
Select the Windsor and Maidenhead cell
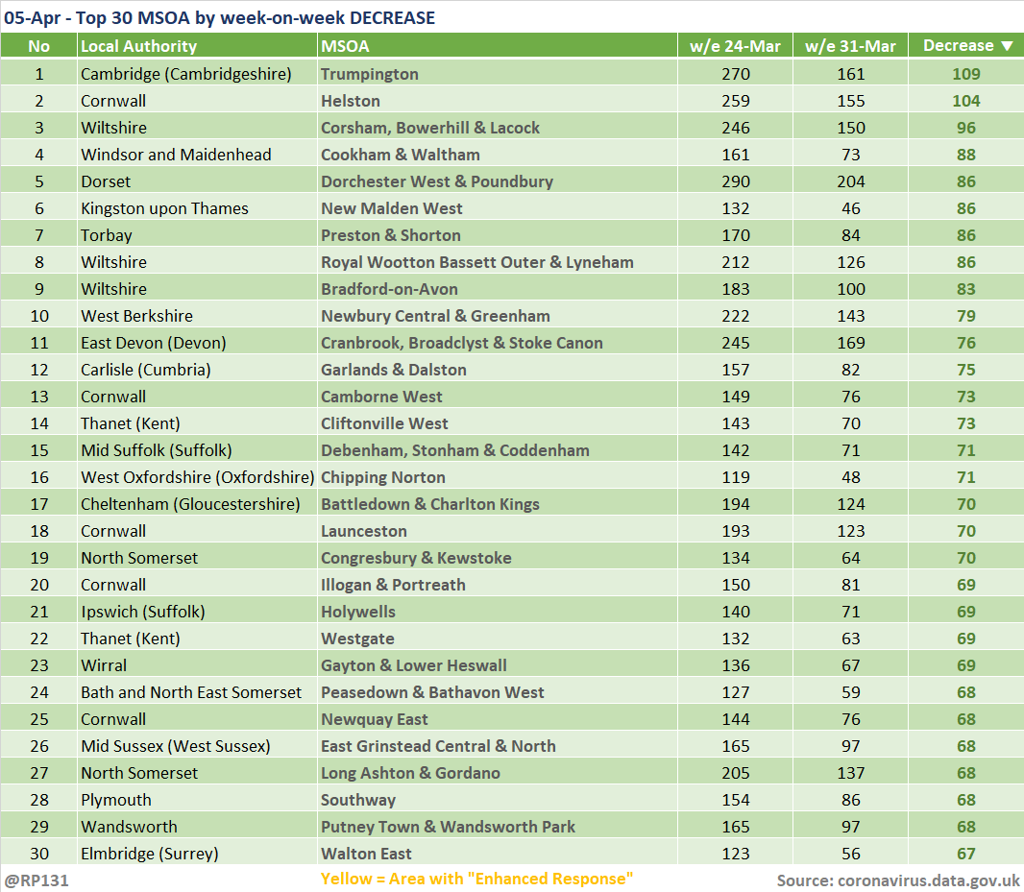click(x=176, y=155)
